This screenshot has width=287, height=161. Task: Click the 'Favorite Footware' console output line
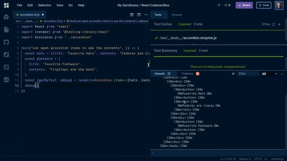[198, 126]
